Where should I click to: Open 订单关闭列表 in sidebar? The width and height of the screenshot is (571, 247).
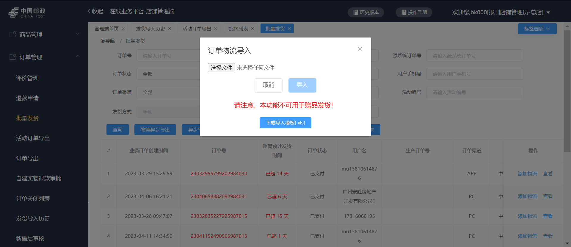[33, 198]
